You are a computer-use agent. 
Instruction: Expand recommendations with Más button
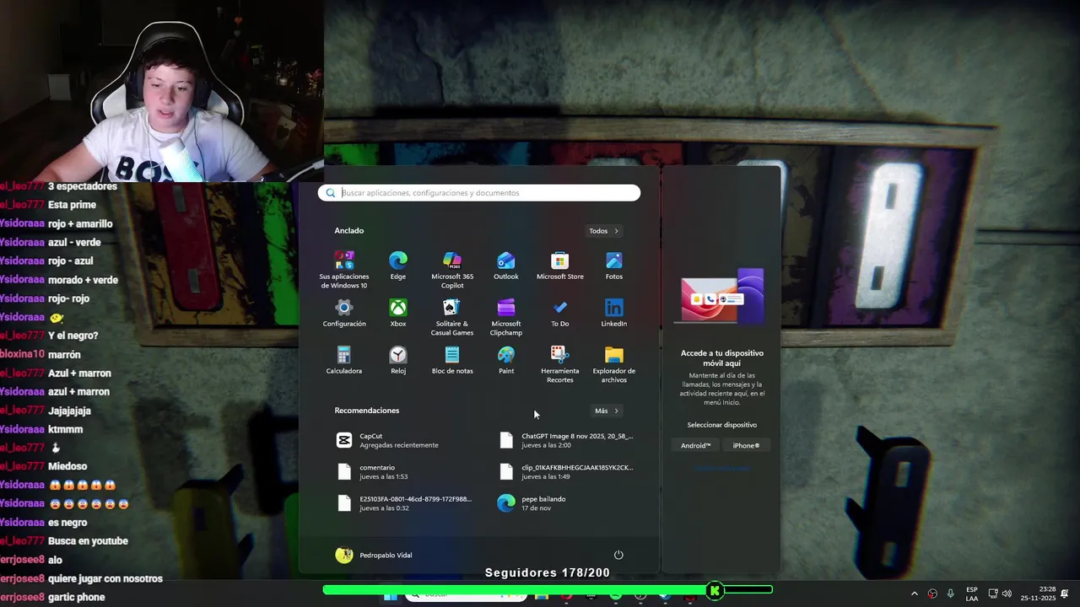[x=607, y=411]
